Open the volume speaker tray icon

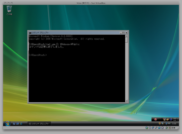click(x=169, y=123)
